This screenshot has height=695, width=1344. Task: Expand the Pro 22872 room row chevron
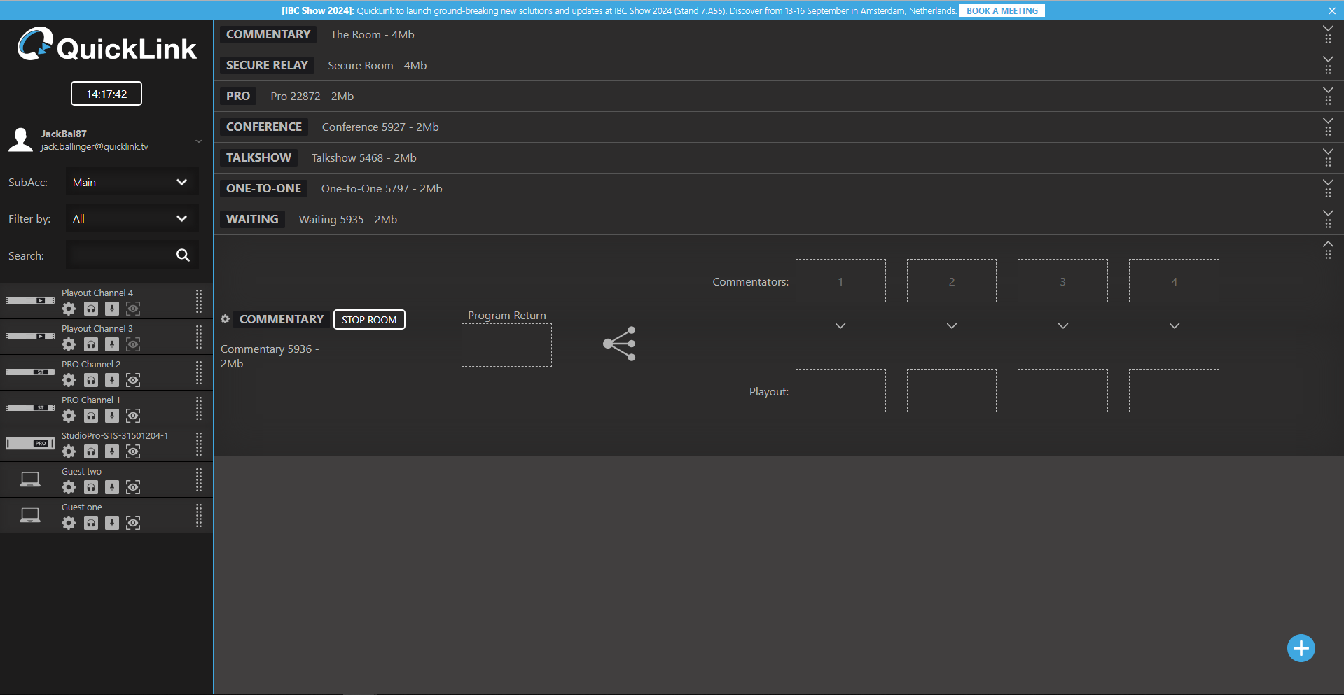click(x=1328, y=90)
